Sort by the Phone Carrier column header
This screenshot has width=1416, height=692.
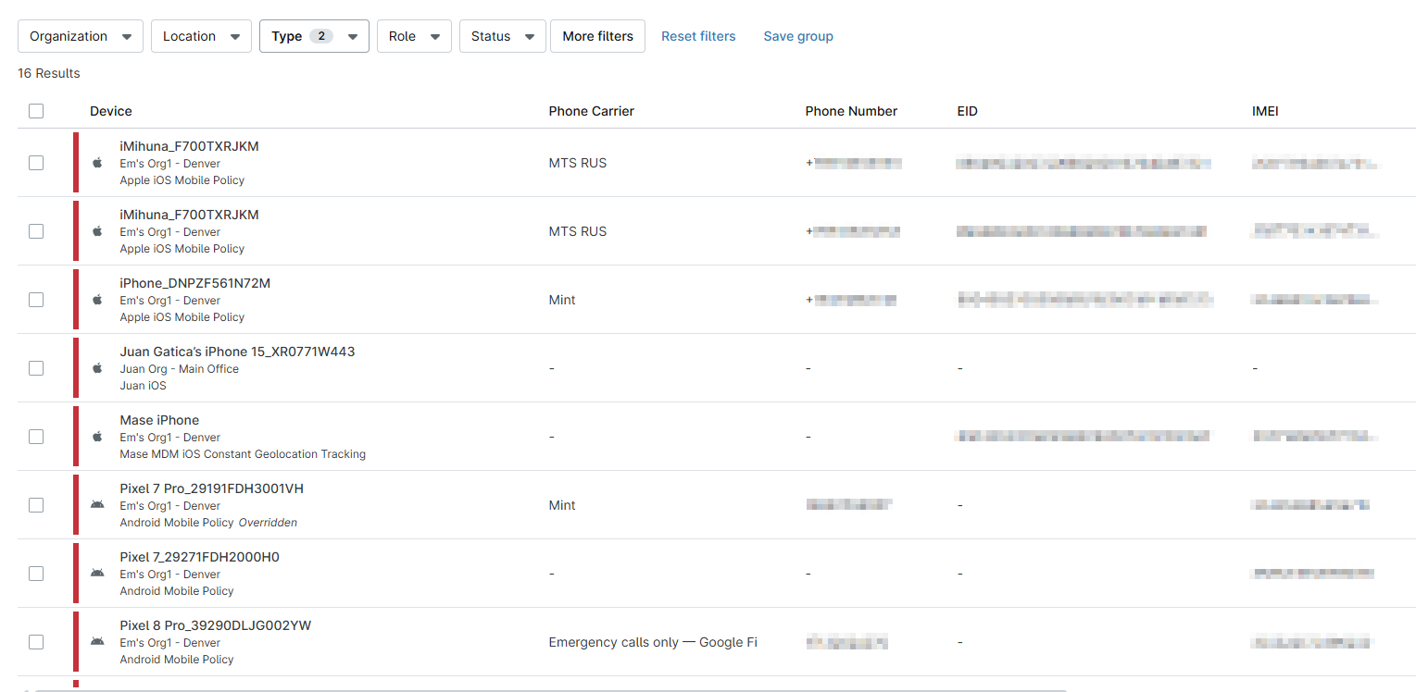(x=591, y=111)
